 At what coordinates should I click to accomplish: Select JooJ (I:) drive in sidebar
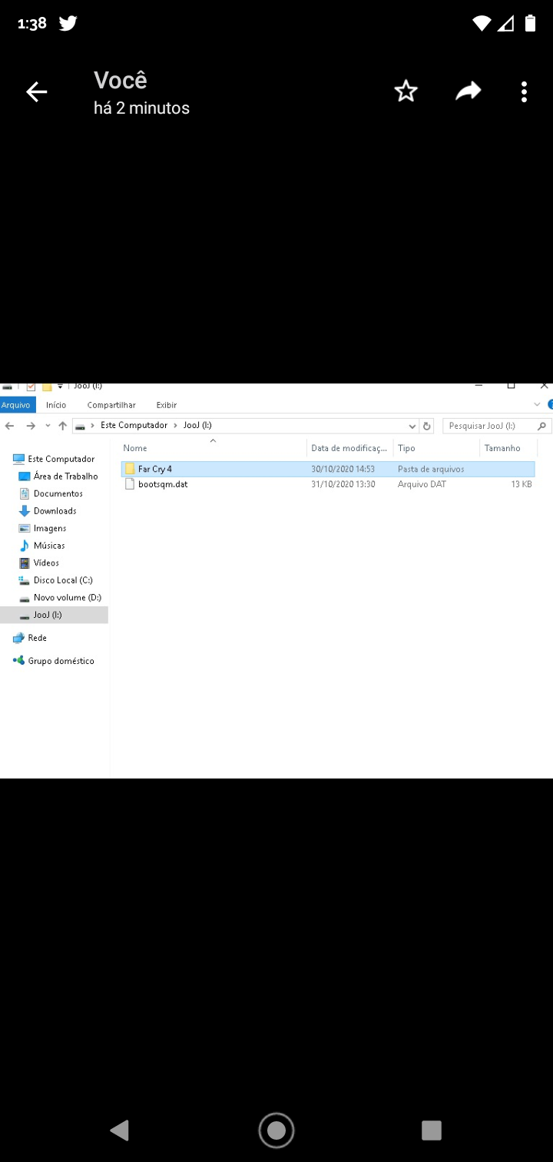click(x=54, y=615)
